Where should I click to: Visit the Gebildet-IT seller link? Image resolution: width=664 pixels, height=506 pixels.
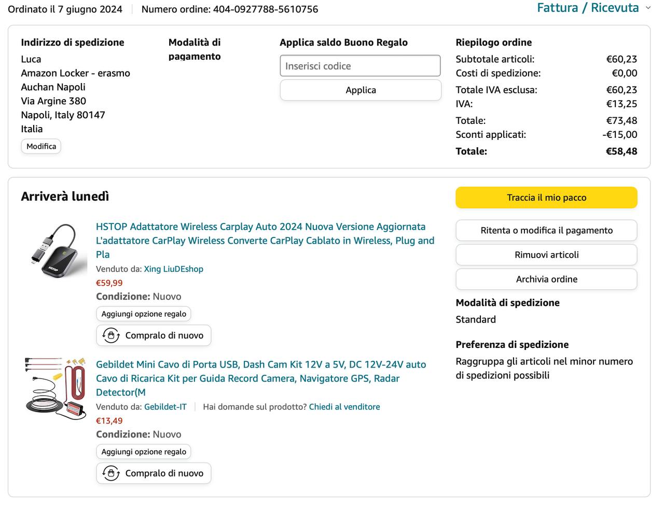pos(165,407)
